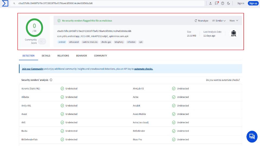Click the 'Avira (no cloud)' vendor name
260x146 pixels.
141,122
